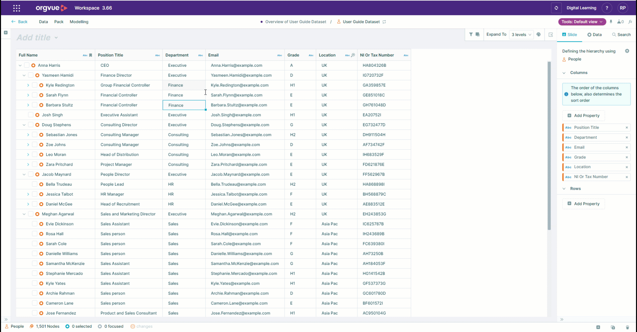Open the RP user profile avatar
This screenshot has width=637, height=332.
click(623, 8)
